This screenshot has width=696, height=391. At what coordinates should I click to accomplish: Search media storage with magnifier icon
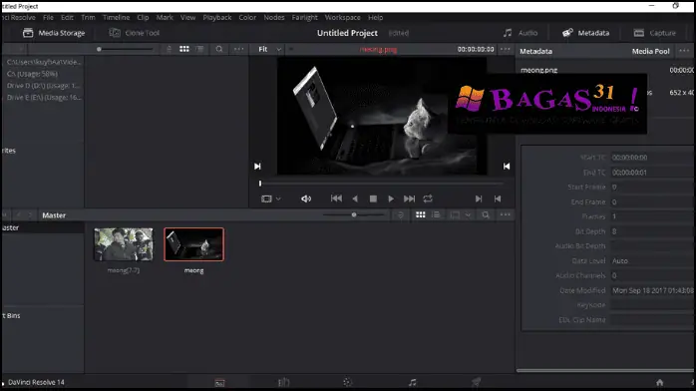pos(219,49)
